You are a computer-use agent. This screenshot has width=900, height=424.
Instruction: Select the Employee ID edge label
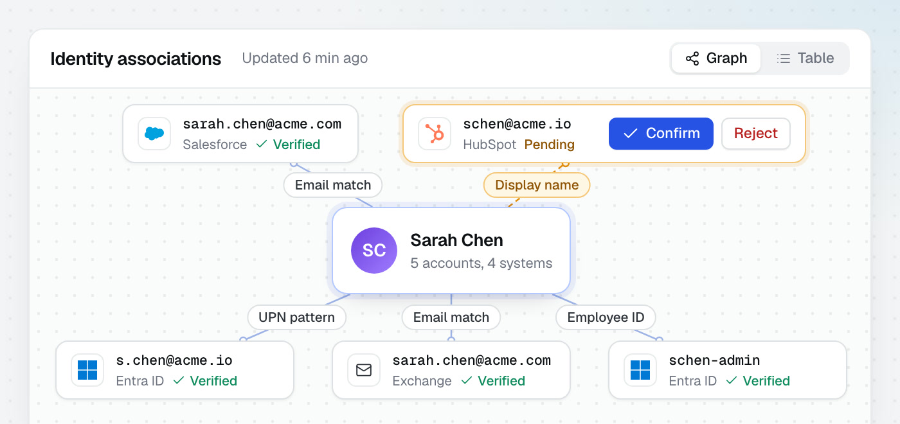[x=606, y=317]
